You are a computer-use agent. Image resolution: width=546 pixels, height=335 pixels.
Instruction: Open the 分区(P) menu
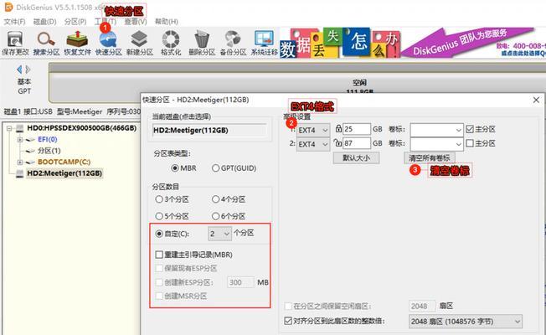click(x=75, y=22)
